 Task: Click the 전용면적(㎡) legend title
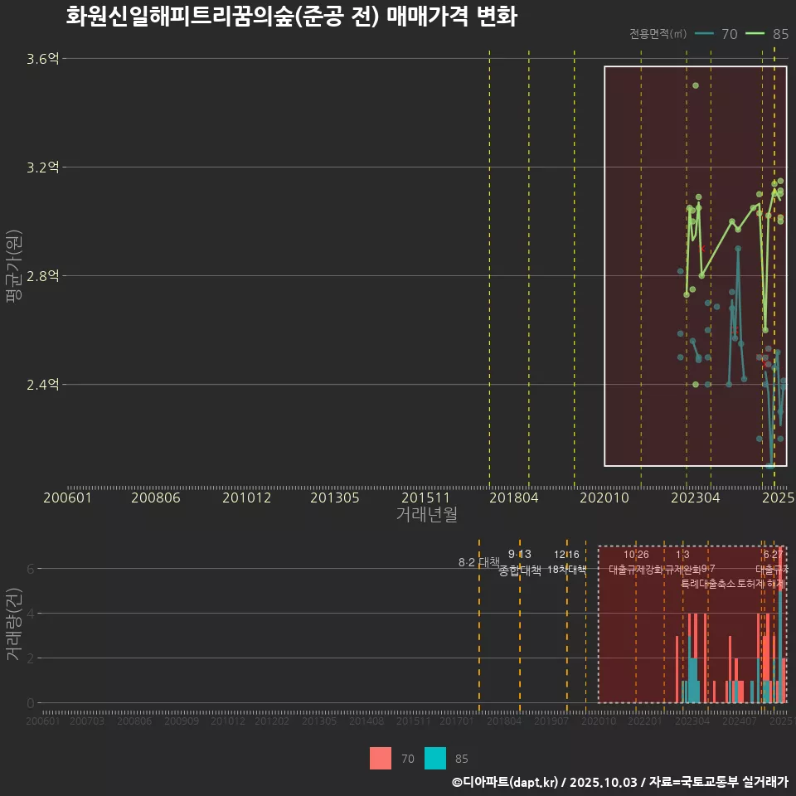tap(658, 34)
